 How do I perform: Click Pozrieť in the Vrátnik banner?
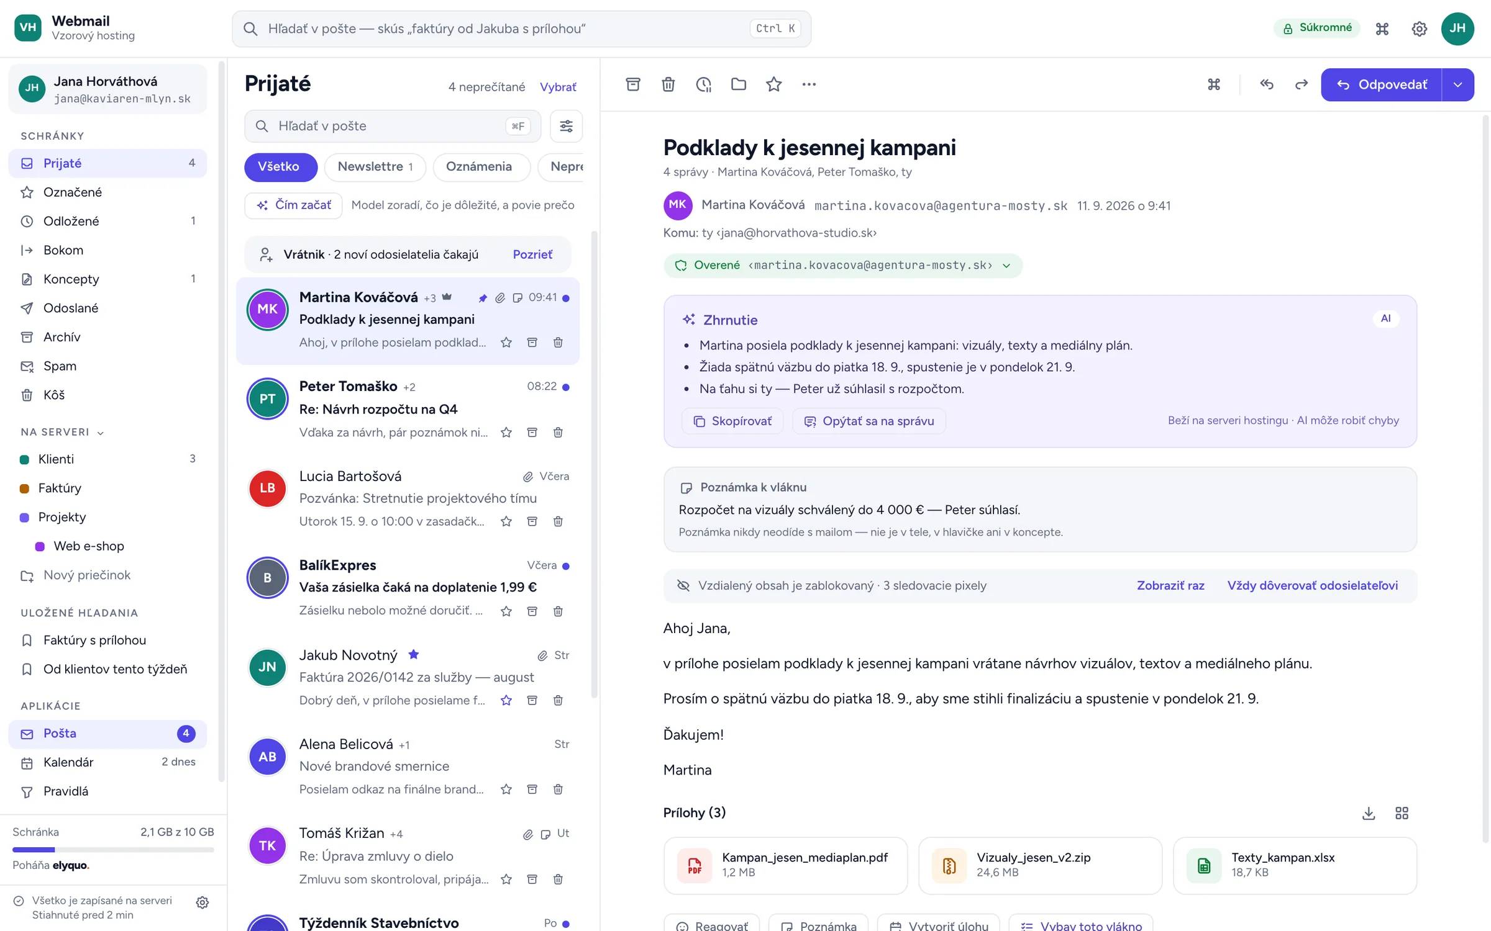[x=532, y=254]
